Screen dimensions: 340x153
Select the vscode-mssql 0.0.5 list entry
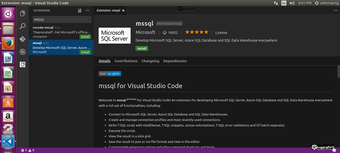(61, 32)
